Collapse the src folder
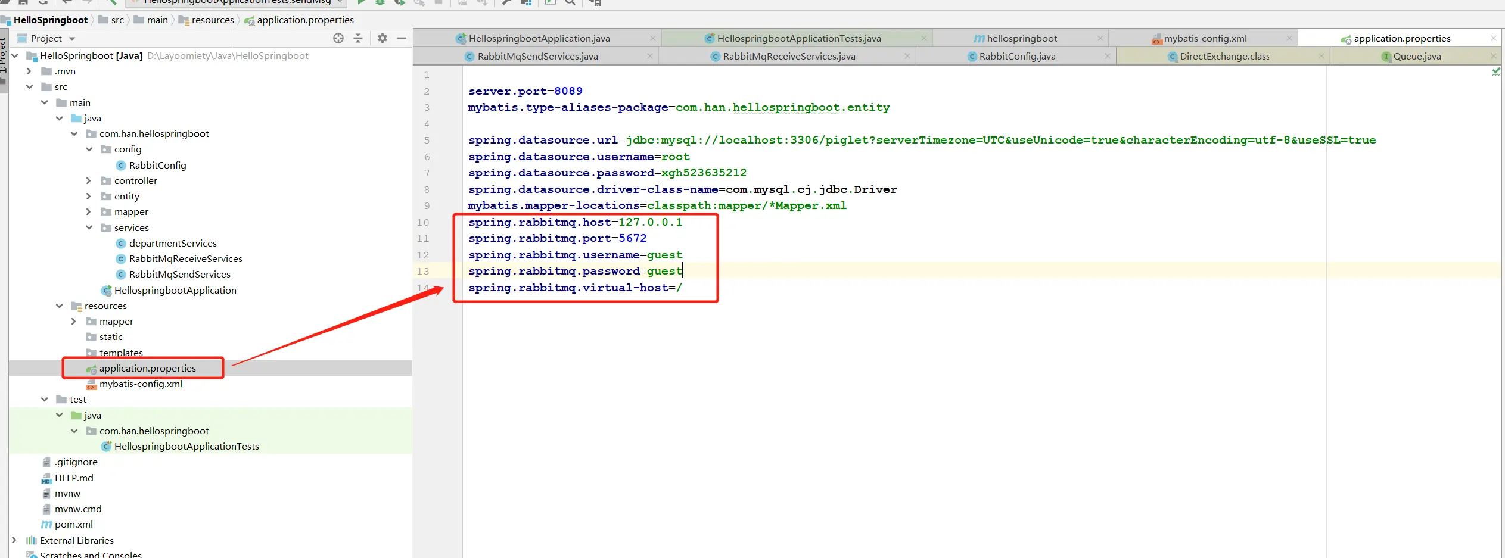Screen dimensions: 1505x558 [29, 86]
